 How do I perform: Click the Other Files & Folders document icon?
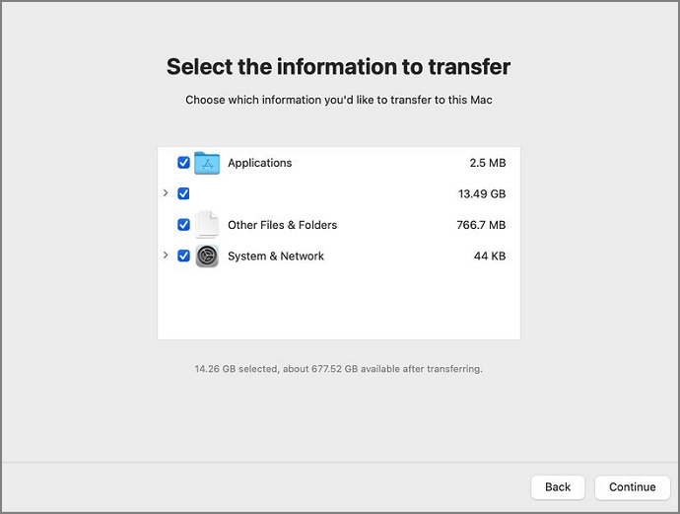pos(207,225)
